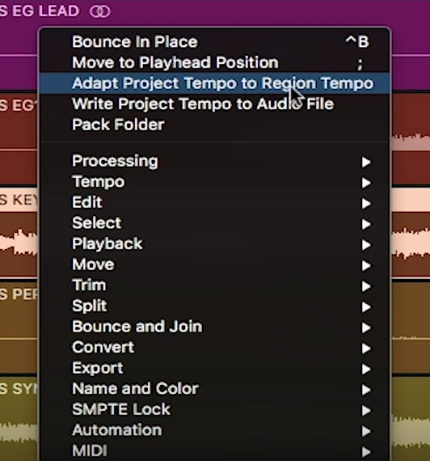
Task: Expand the SMPTE Lock submenu
Action: pyautogui.click(x=214, y=409)
